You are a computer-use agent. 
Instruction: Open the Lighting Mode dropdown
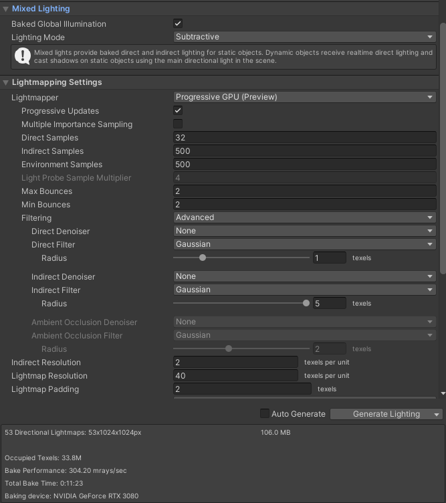(x=304, y=37)
